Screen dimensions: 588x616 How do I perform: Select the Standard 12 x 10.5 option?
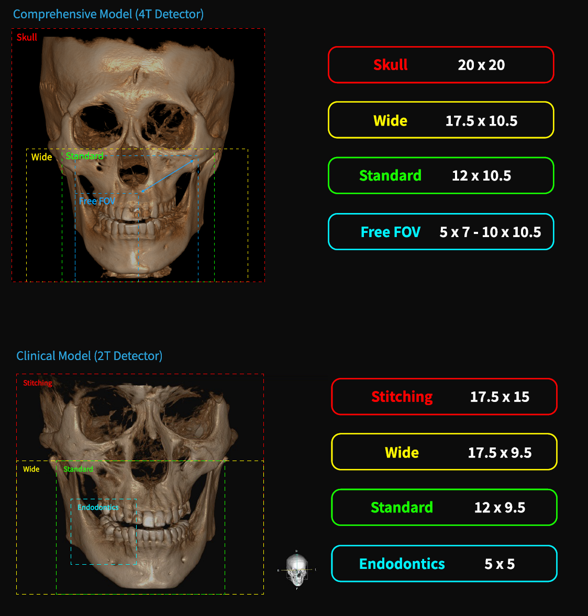(x=440, y=176)
